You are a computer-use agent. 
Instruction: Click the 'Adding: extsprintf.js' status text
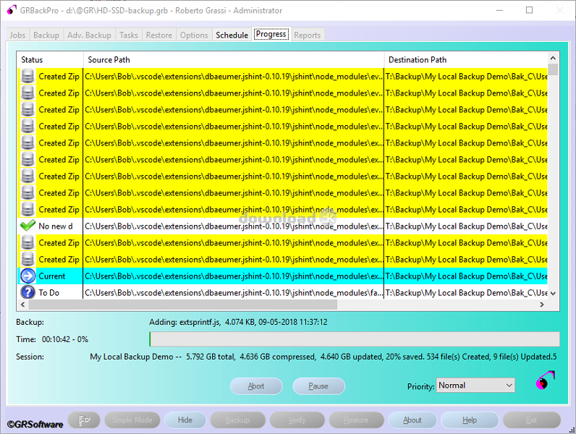click(x=238, y=322)
